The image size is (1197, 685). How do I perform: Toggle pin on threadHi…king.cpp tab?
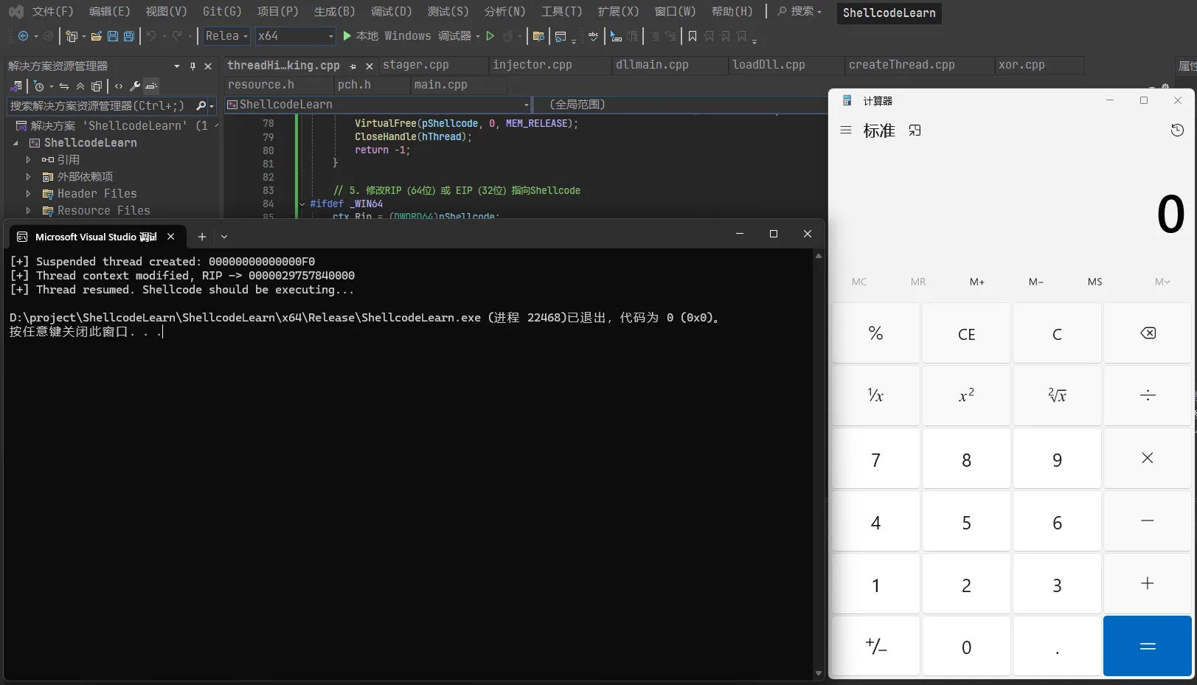click(x=353, y=66)
